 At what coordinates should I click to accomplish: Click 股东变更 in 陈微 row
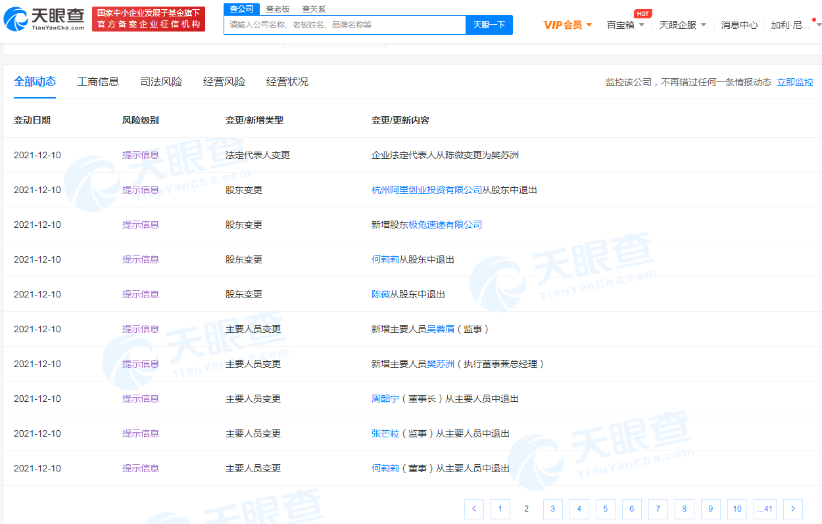click(244, 294)
